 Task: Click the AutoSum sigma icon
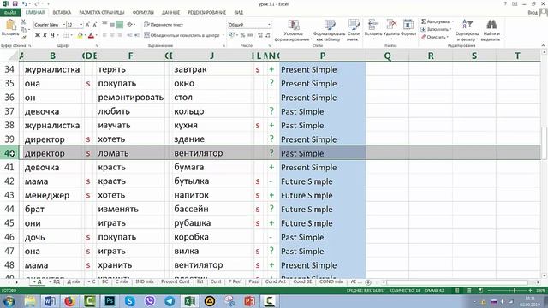point(423,21)
